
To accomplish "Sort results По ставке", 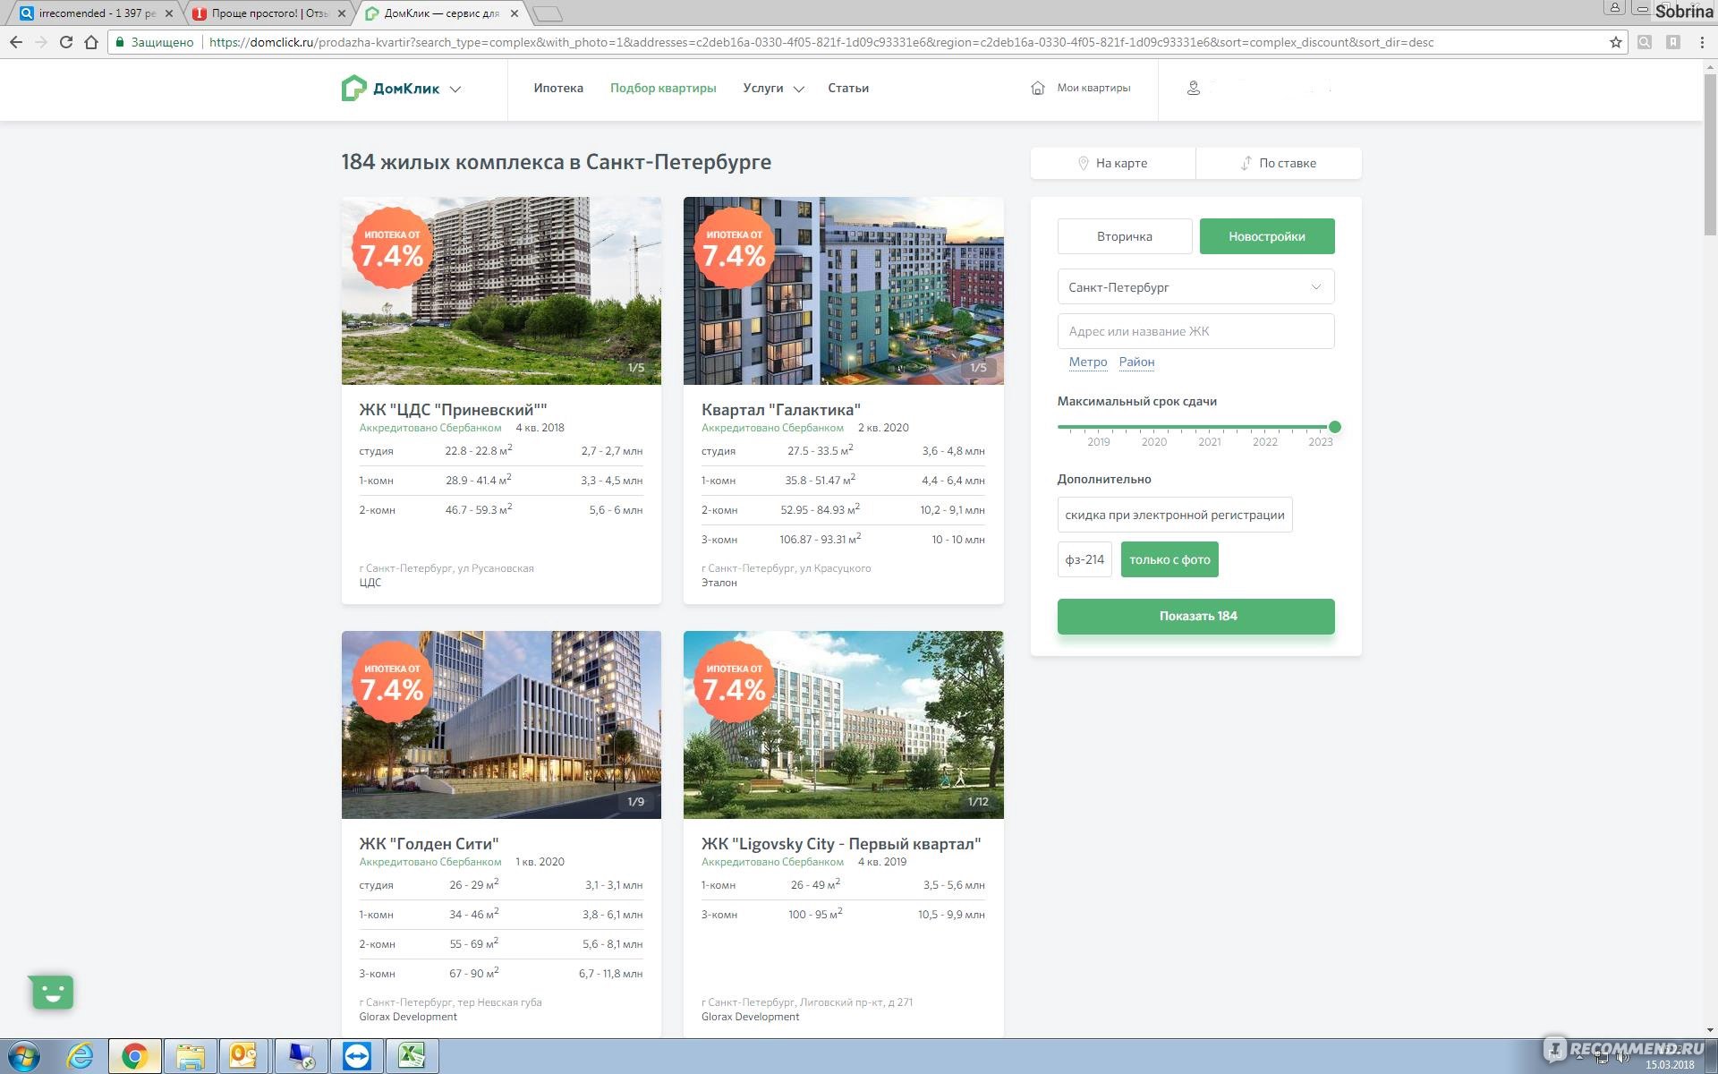I will (1279, 163).
